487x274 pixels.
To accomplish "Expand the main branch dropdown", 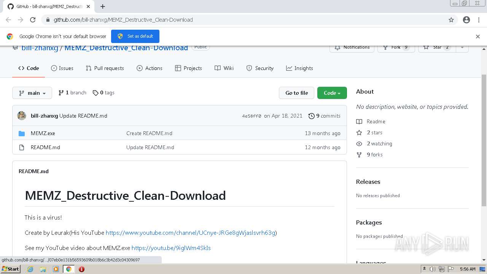I will point(32,93).
